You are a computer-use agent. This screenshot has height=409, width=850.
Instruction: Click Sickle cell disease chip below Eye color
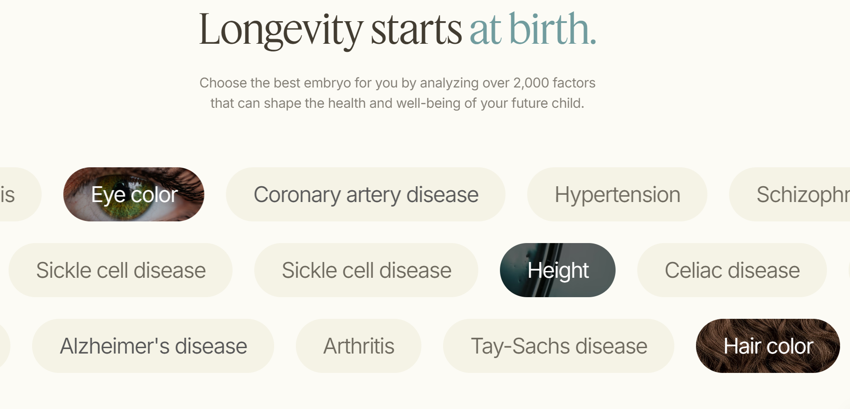[x=121, y=271]
